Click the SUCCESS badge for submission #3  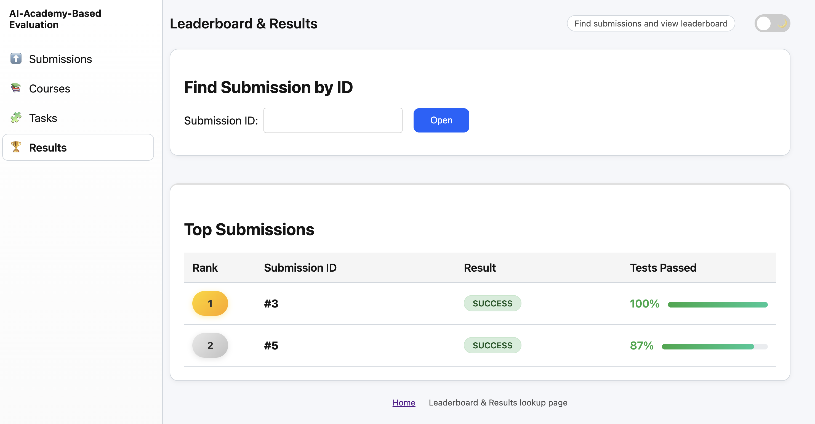[x=492, y=303]
